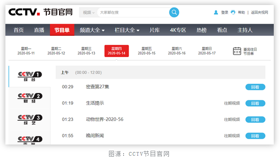Select the 星期二 2020-05-12 date tab
This screenshot has width=280, height=162.
coord(56,51)
